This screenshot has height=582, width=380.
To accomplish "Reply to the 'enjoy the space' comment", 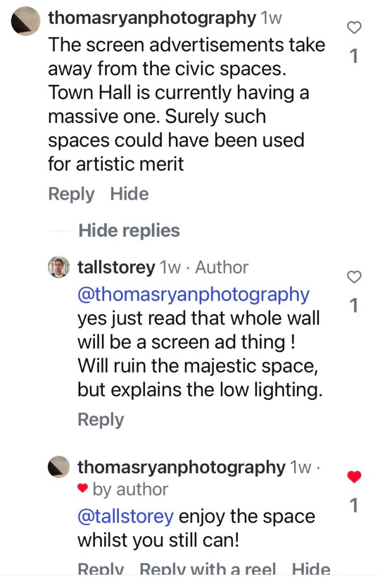I will pyautogui.click(x=101, y=569).
